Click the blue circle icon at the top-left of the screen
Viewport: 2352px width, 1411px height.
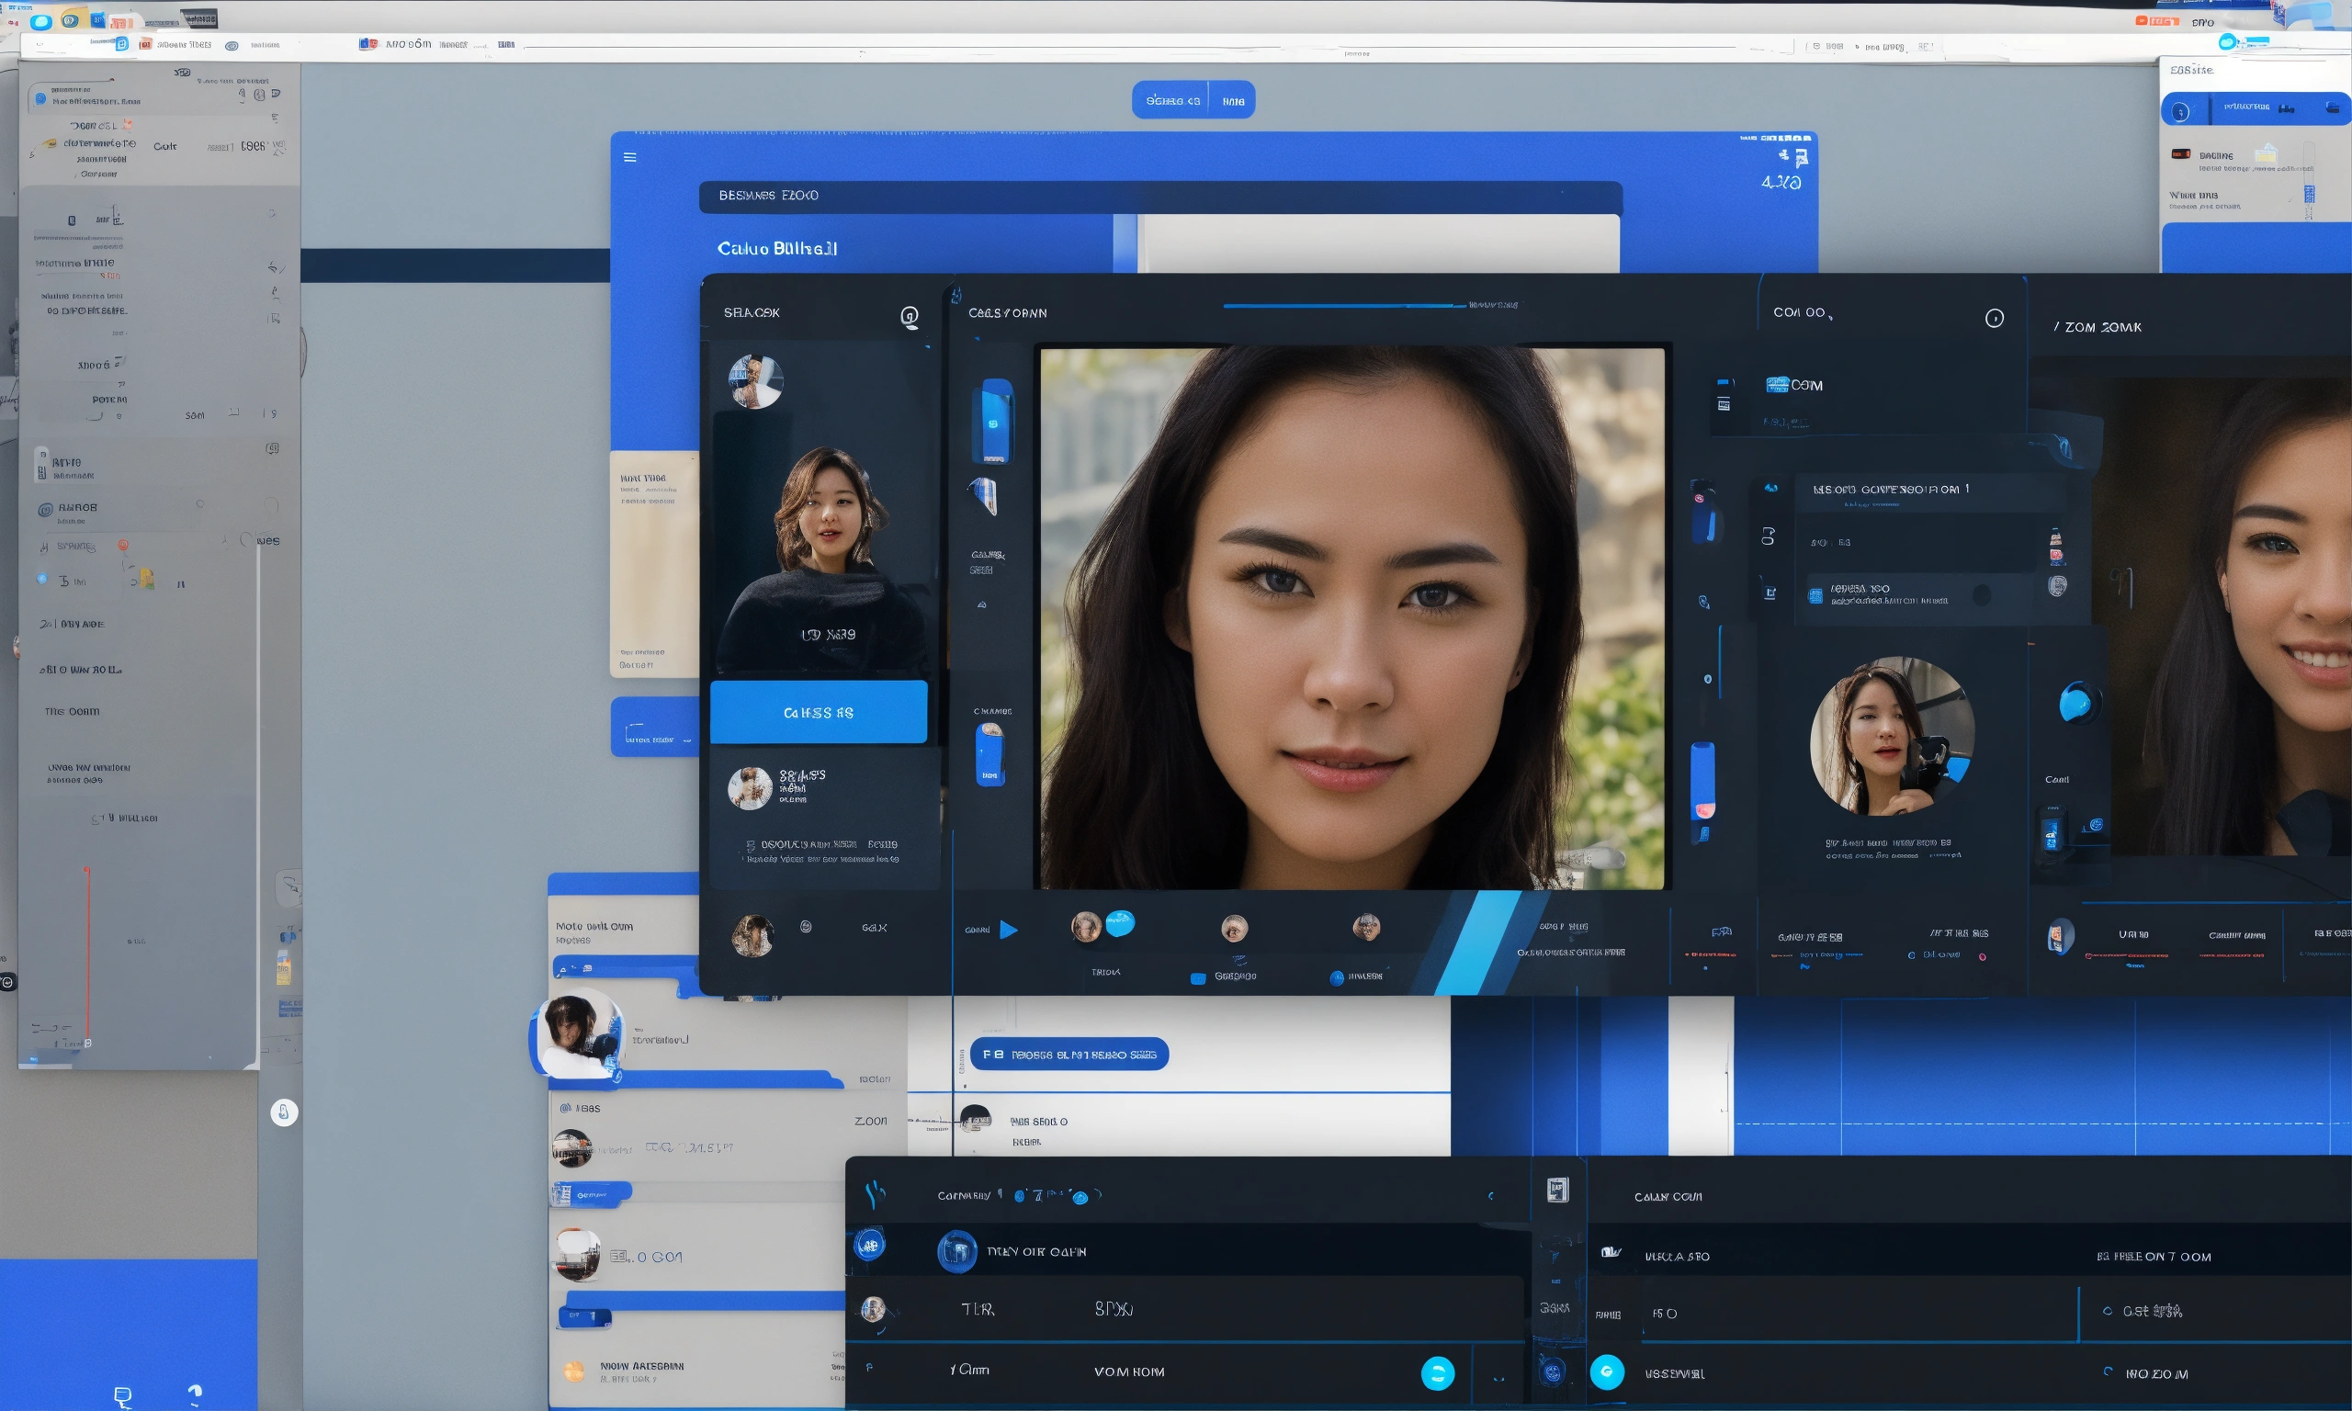click(40, 22)
